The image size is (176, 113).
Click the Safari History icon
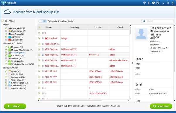(10, 86)
